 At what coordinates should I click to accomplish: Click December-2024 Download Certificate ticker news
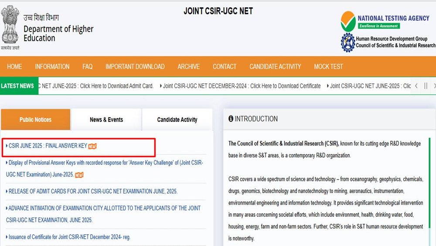242,86
